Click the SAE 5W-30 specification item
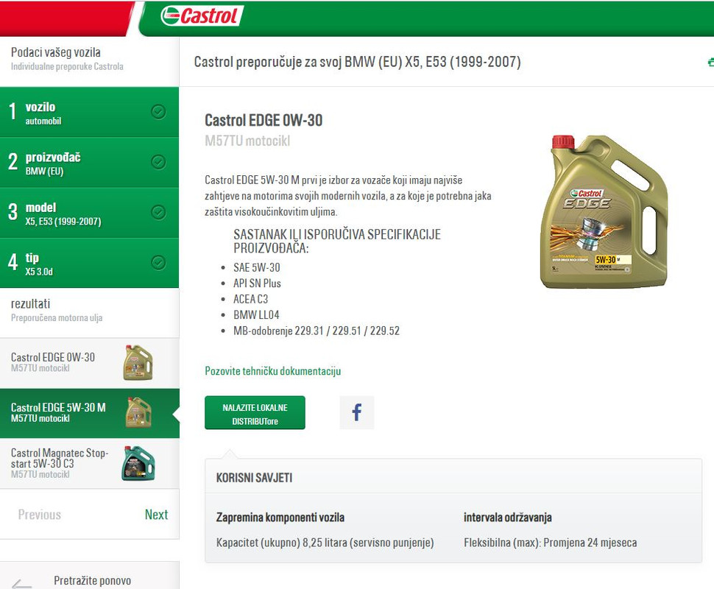 tap(257, 267)
